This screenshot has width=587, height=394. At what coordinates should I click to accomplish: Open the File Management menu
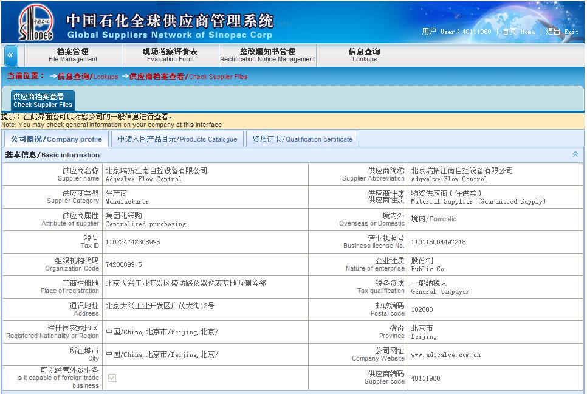pyautogui.click(x=73, y=55)
